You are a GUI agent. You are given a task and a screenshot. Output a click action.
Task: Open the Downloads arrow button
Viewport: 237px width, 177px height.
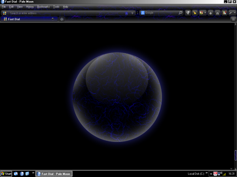pos(211,13)
